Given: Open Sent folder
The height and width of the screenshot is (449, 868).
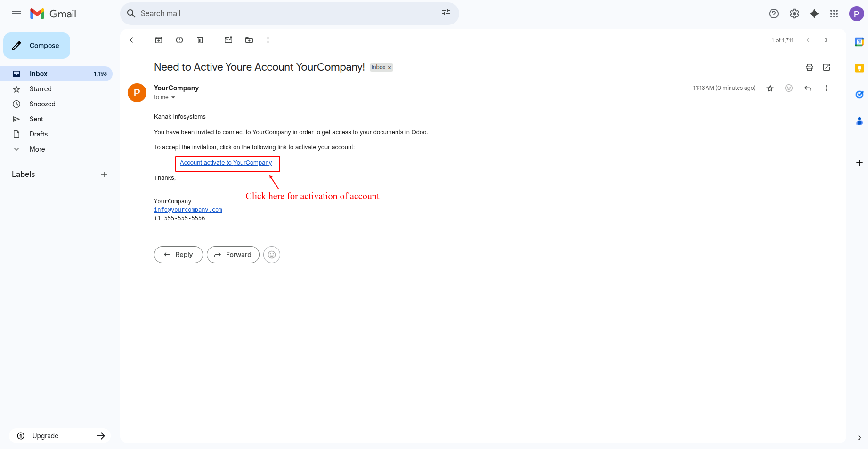Looking at the screenshot, I should [x=56, y=119].
